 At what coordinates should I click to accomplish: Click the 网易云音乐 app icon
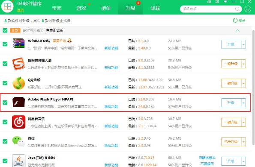[x=18, y=122]
